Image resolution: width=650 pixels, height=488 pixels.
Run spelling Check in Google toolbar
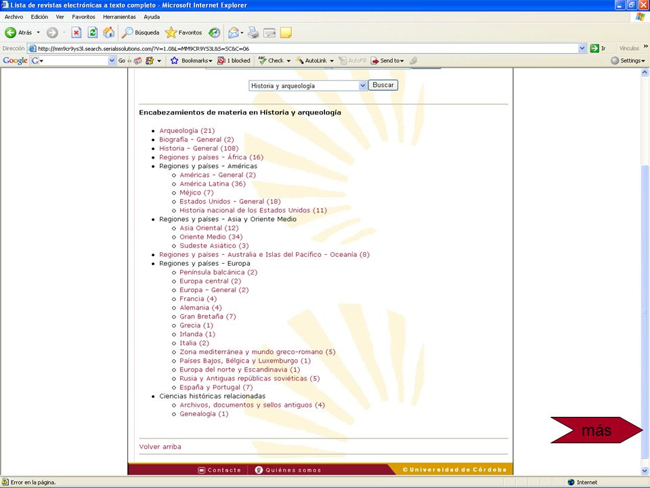click(271, 60)
